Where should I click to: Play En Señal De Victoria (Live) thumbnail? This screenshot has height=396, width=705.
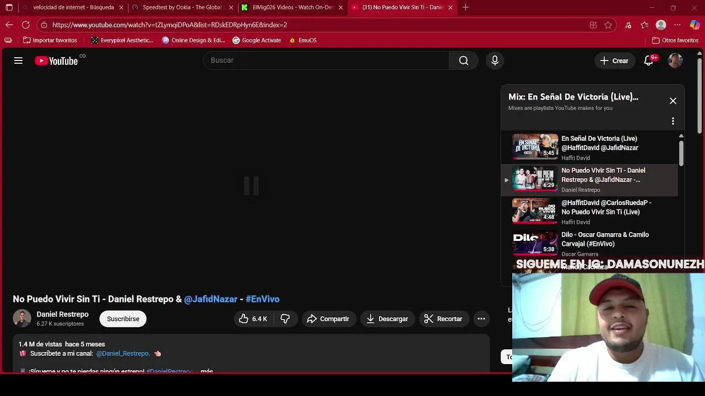(x=535, y=147)
